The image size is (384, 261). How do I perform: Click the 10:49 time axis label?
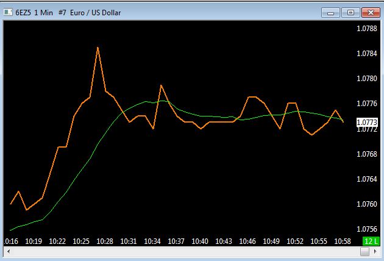click(x=271, y=241)
